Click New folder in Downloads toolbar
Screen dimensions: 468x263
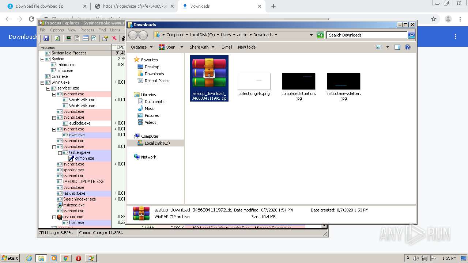coord(248,47)
